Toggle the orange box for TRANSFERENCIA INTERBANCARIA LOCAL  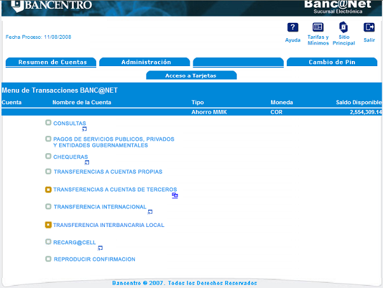[48, 225]
